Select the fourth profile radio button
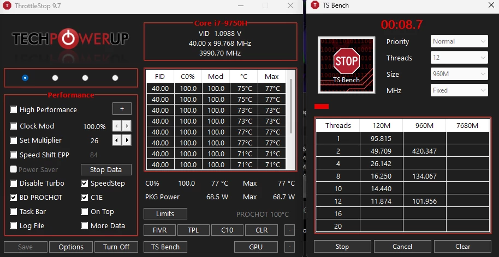 (x=115, y=78)
